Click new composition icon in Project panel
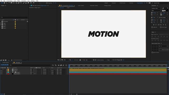 (6, 60)
